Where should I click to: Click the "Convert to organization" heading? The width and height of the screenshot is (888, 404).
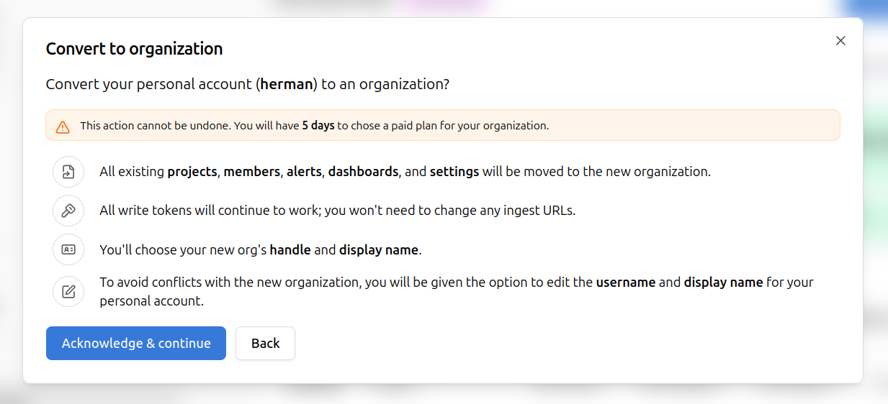(x=134, y=49)
